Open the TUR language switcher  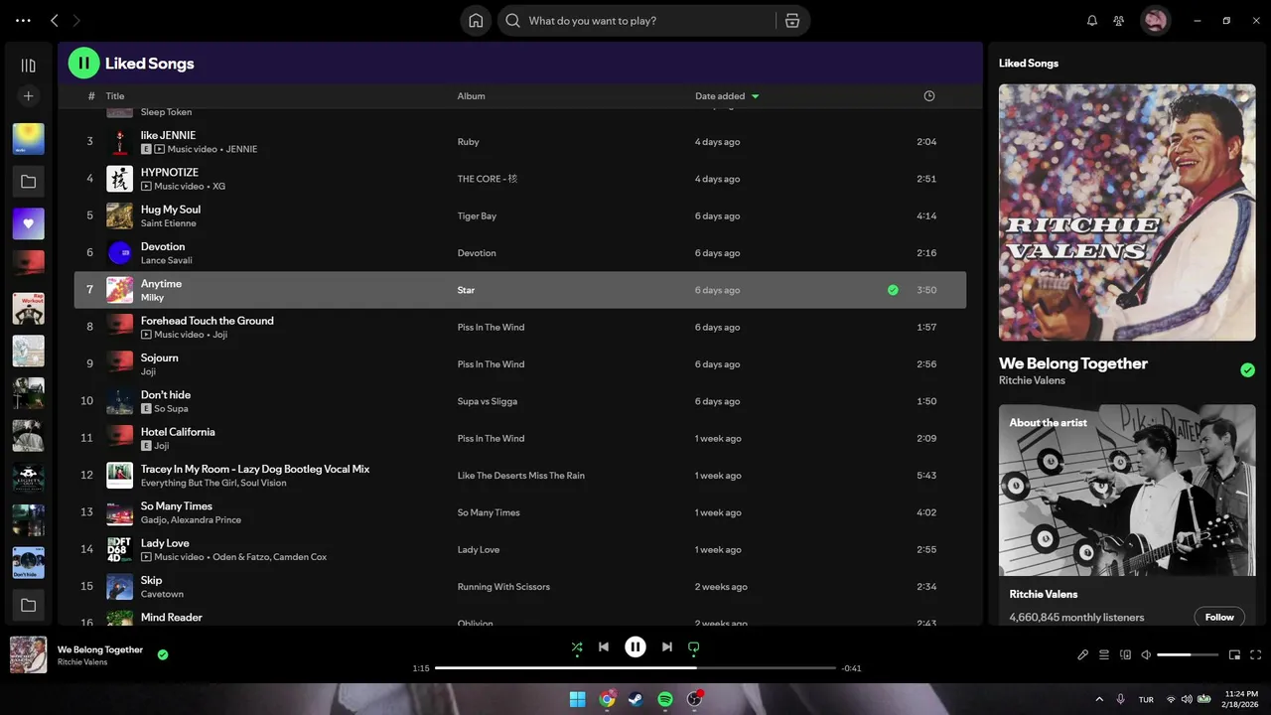point(1146,699)
